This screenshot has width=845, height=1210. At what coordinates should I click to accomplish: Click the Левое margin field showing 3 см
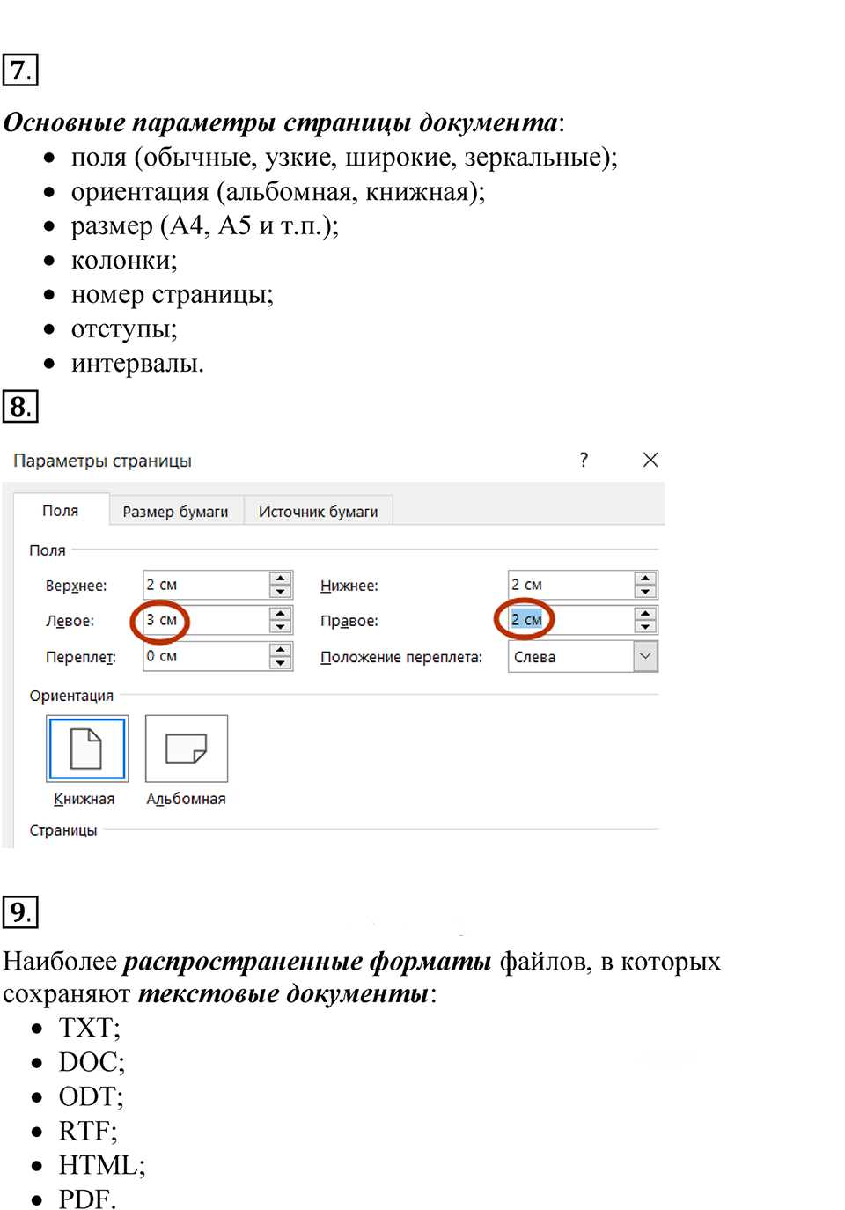click(x=207, y=620)
